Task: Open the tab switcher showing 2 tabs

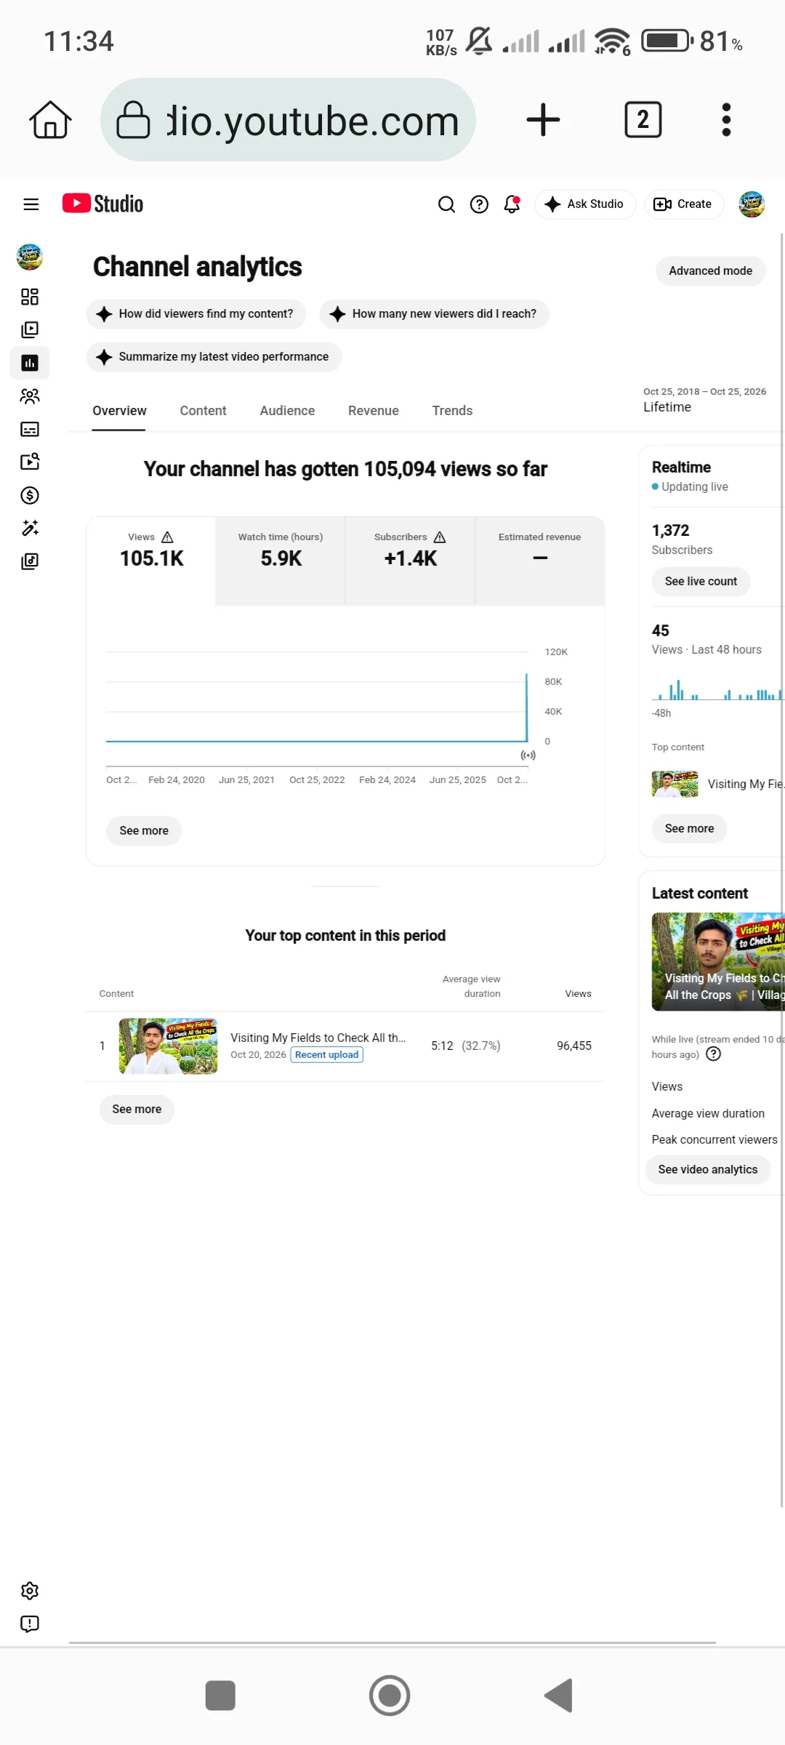Action: click(643, 120)
